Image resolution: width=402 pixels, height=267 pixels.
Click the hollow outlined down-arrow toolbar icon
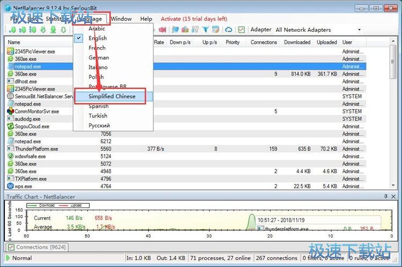point(63,29)
